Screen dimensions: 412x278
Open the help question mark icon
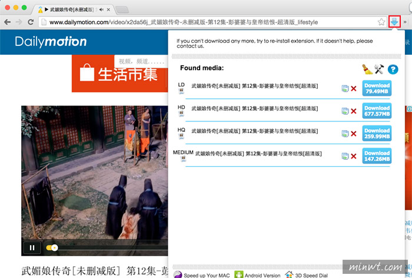[393, 69]
